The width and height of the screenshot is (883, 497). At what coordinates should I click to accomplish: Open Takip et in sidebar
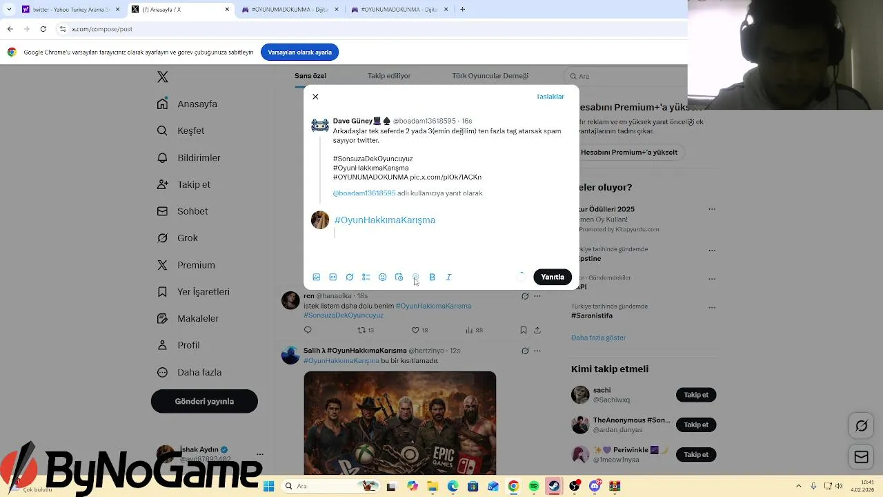pos(184,184)
